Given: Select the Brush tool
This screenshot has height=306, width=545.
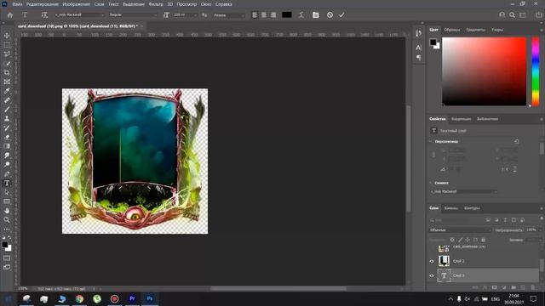Looking at the screenshot, I should pos(7,110).
